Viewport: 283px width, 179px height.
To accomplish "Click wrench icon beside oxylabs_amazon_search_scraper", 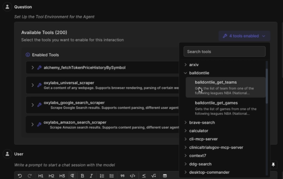I will pos(39,124).
